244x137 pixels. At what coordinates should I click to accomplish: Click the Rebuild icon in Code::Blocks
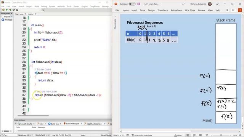(14, 10)
